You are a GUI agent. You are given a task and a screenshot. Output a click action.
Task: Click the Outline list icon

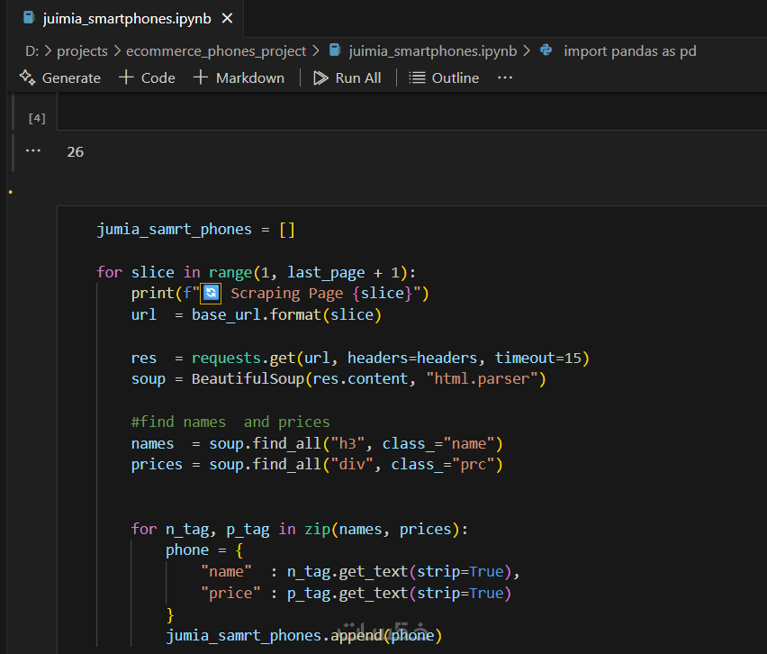[417, 77]
